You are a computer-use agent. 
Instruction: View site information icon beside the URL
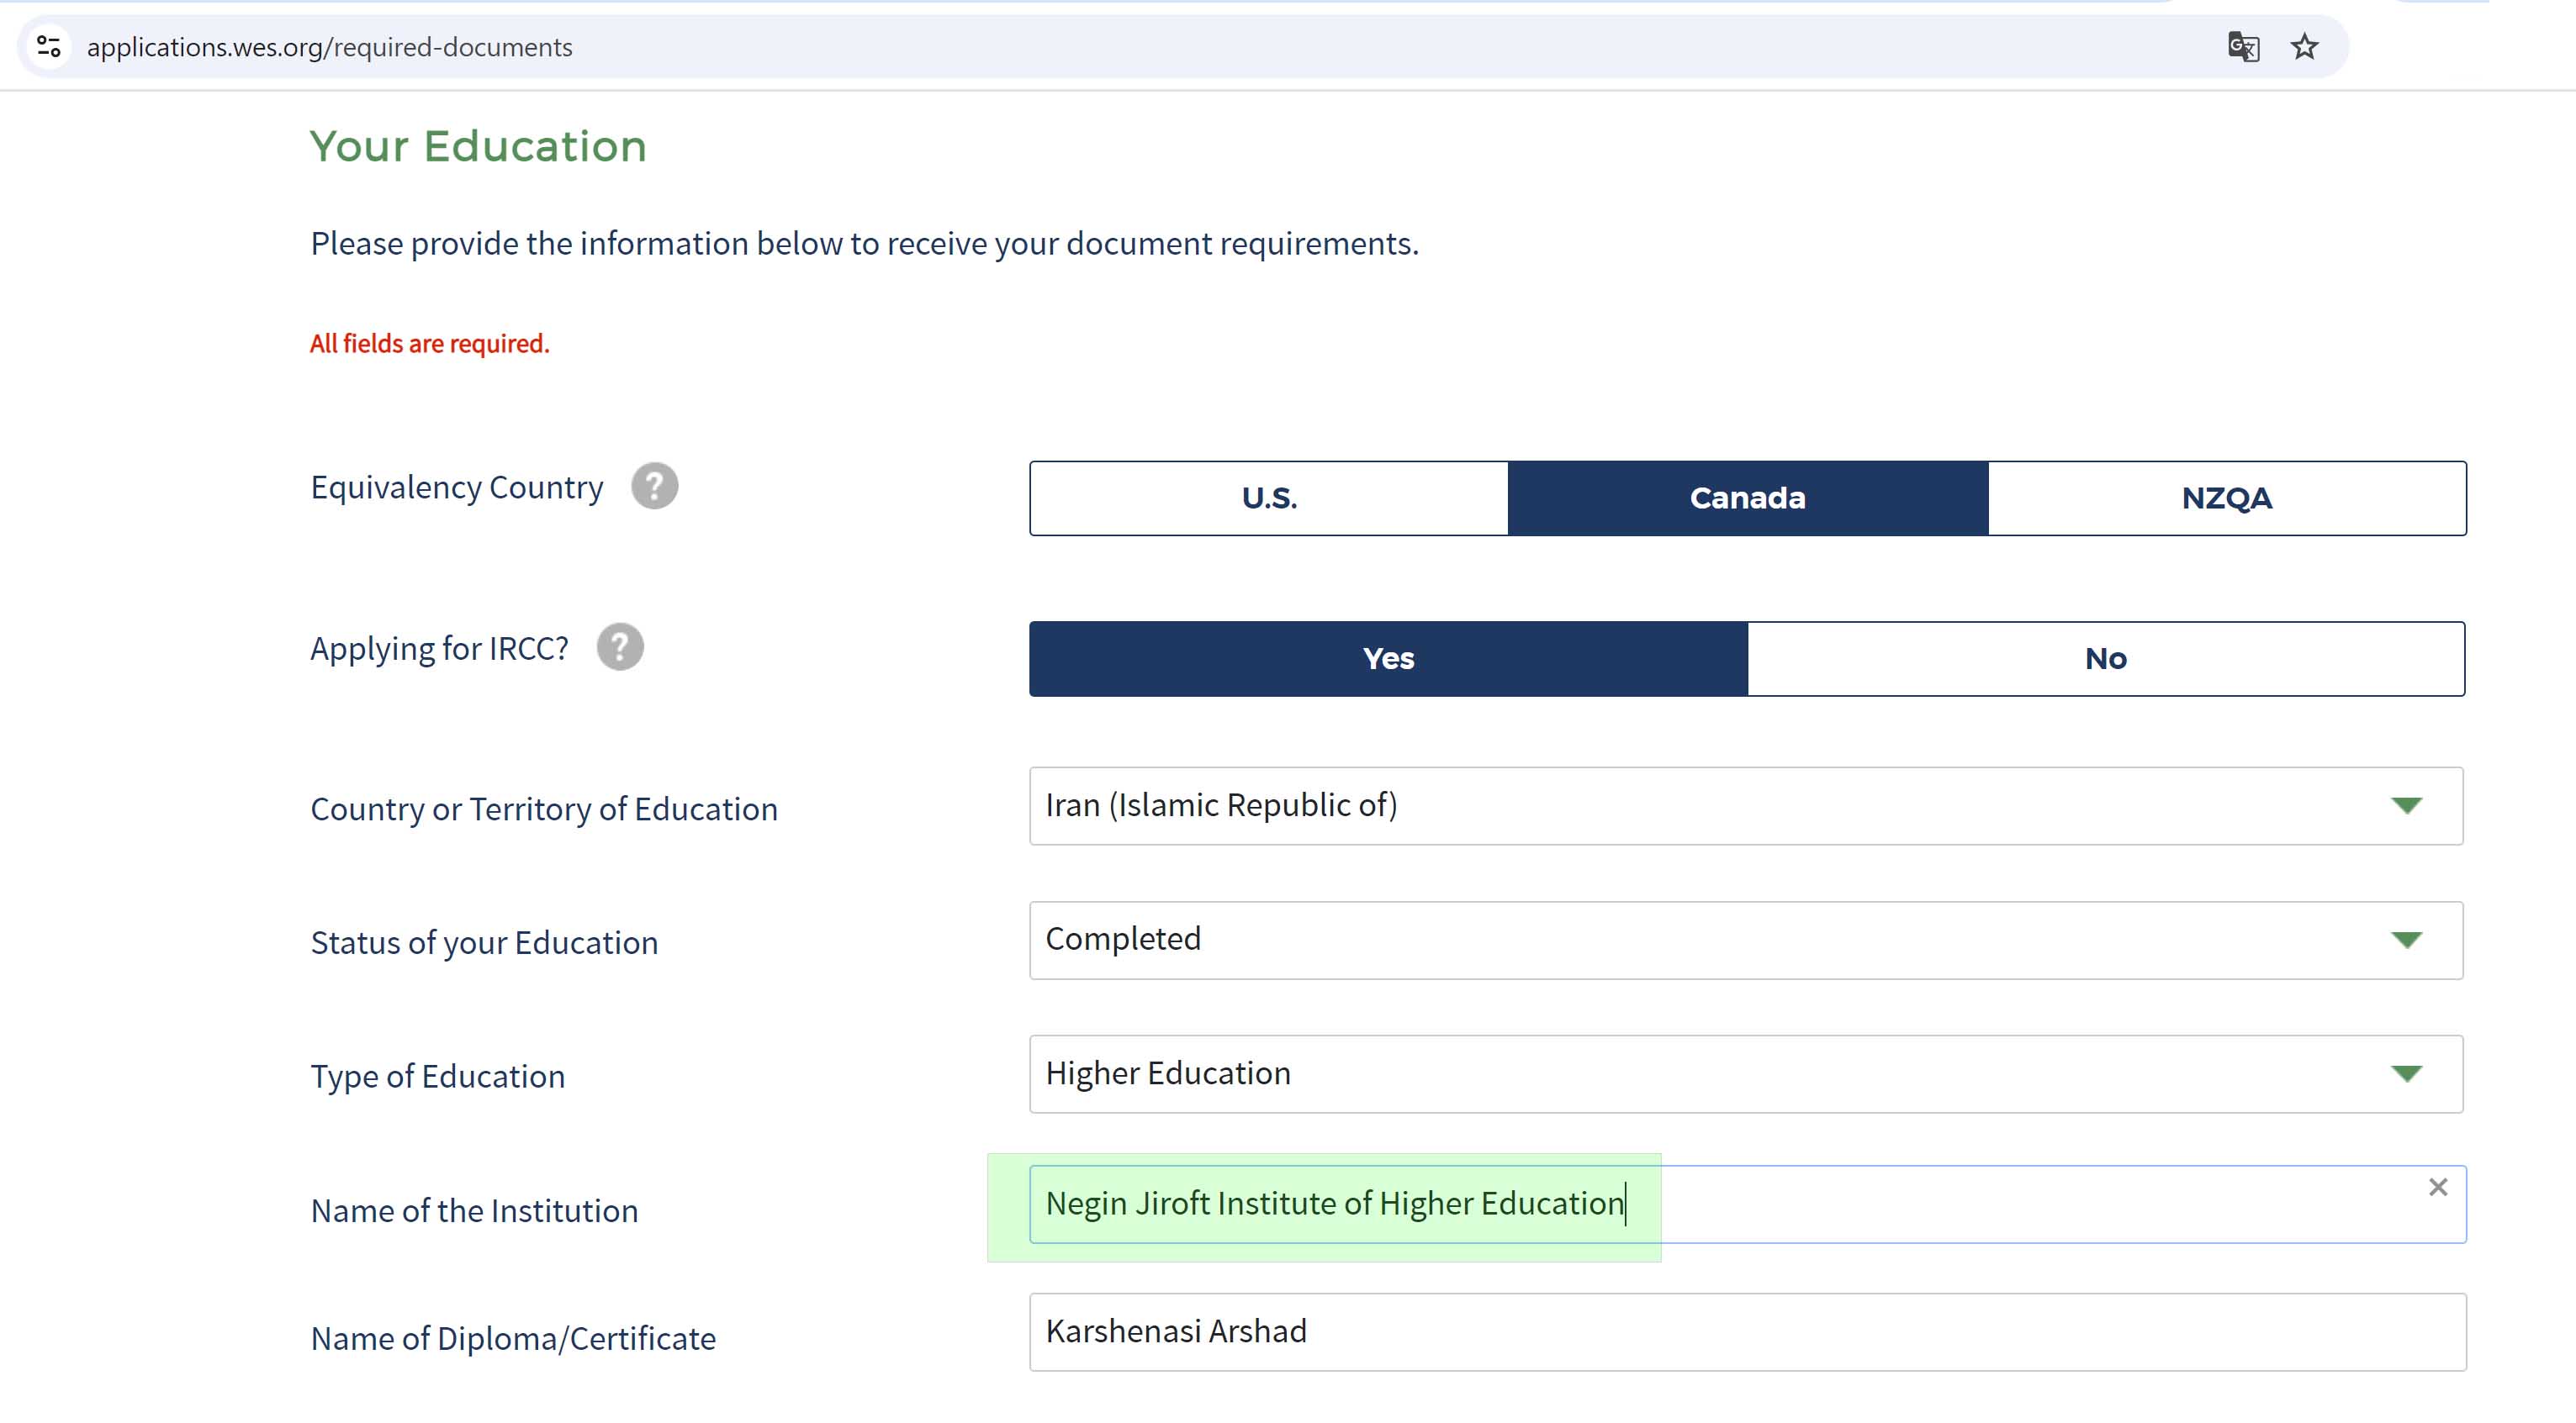coord(49,47)
